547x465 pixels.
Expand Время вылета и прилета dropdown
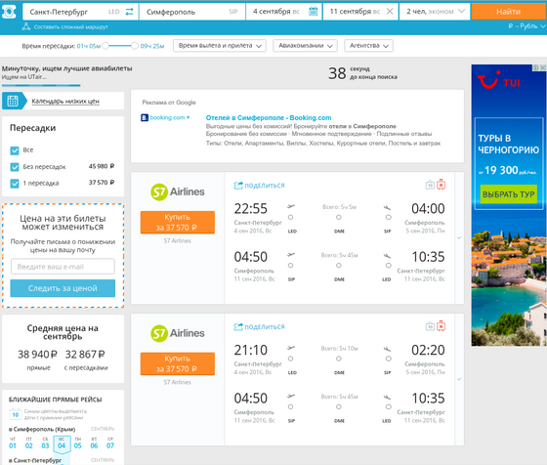click(x=220, y=46)
